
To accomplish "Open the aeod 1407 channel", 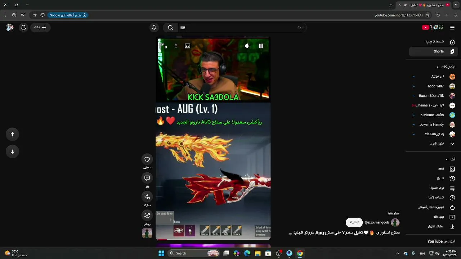I will pyautogui.click(x=433, y=86).
